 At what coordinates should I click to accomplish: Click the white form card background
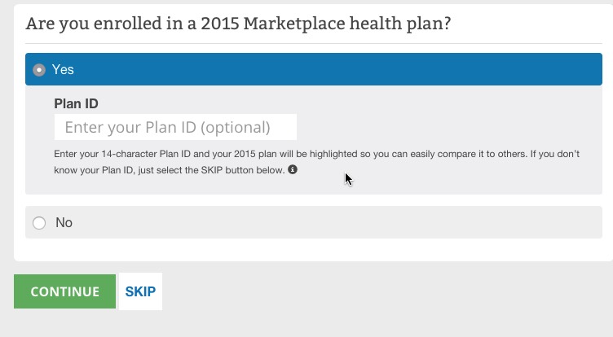[x=326, y=251]
